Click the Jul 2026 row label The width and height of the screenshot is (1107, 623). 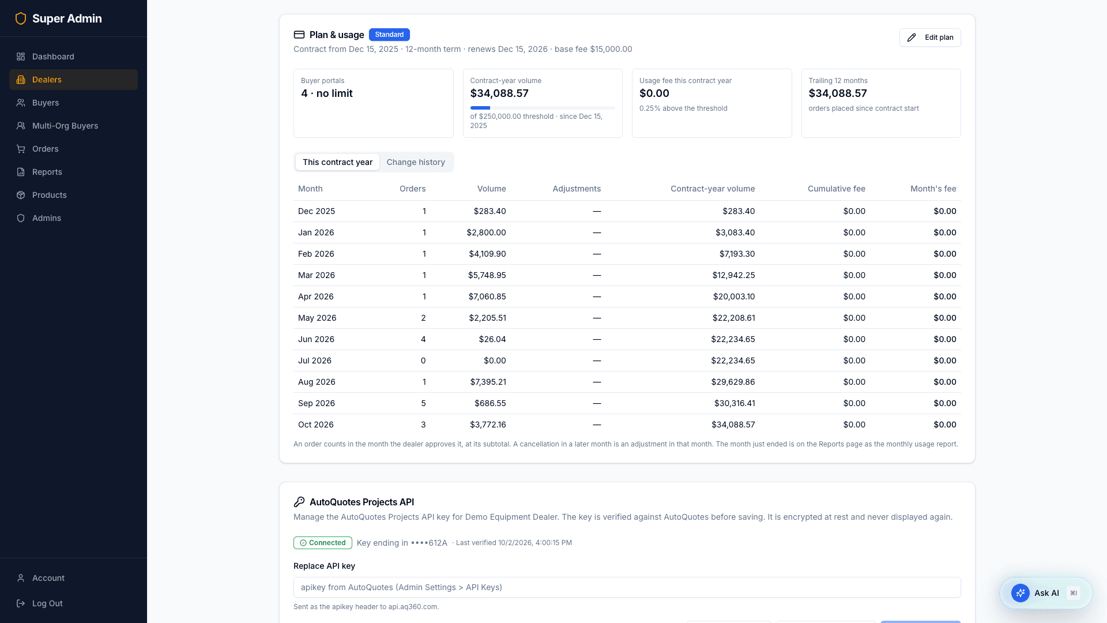(x=315, y=361)
